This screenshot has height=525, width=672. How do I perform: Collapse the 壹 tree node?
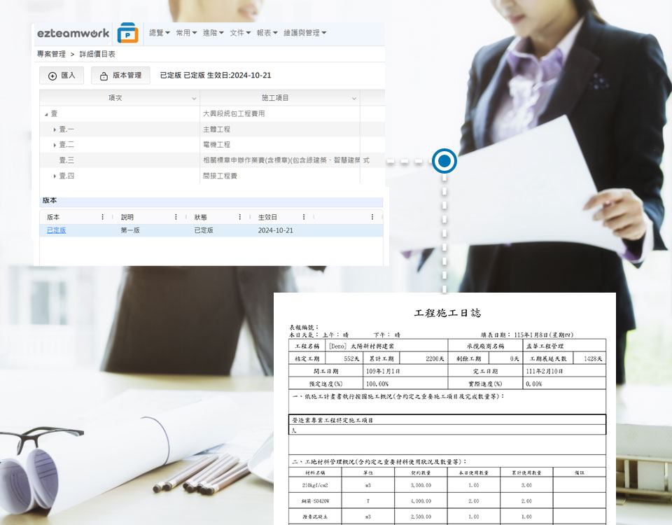click(x=48, y=112)
